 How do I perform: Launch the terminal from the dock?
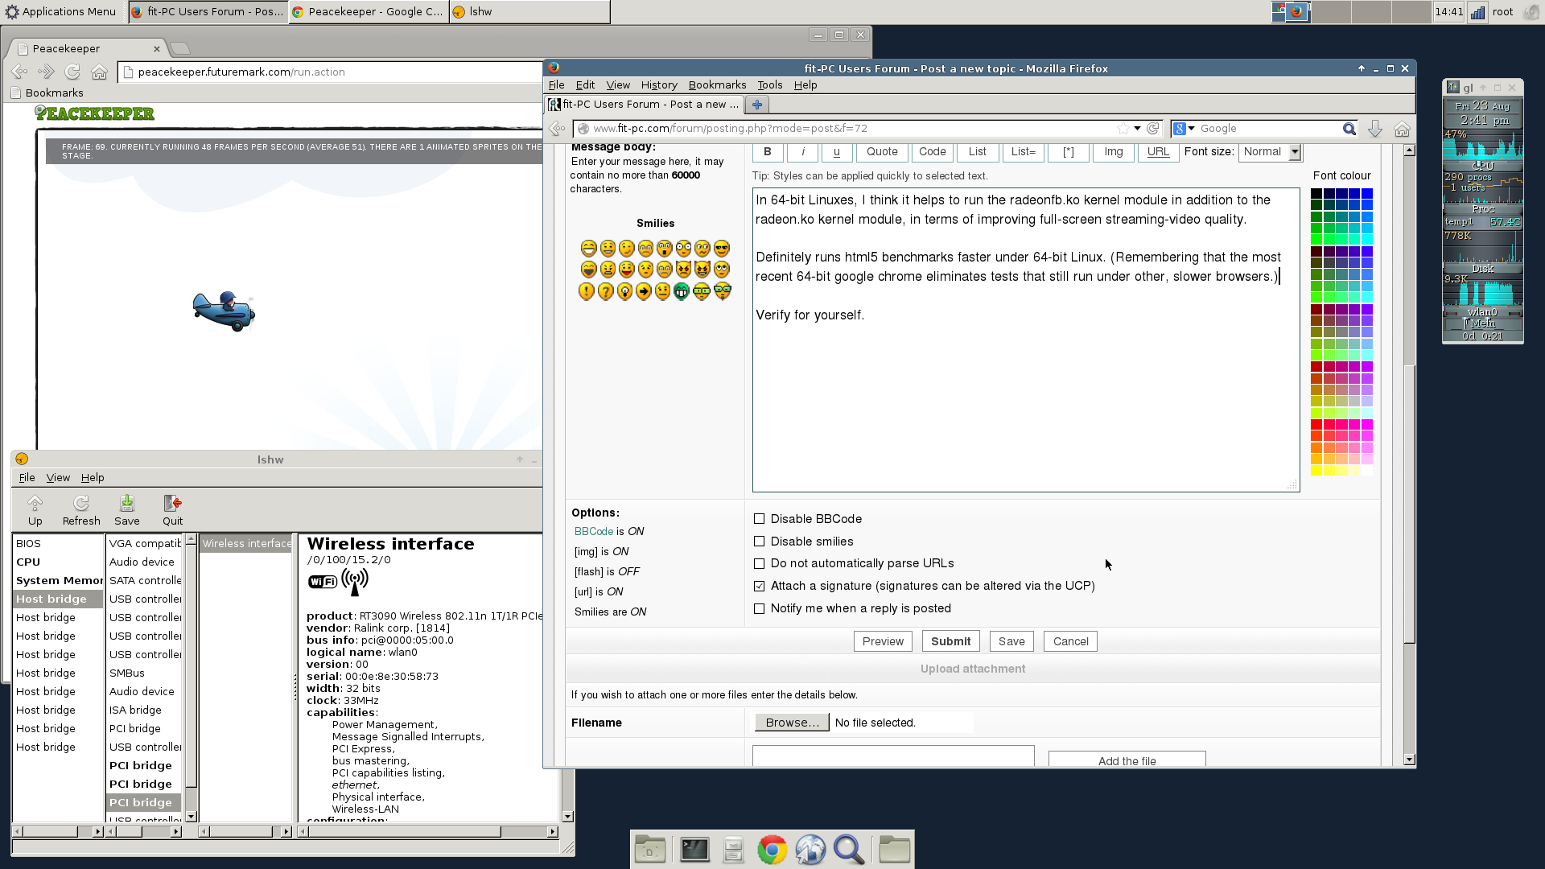point(694,850)
